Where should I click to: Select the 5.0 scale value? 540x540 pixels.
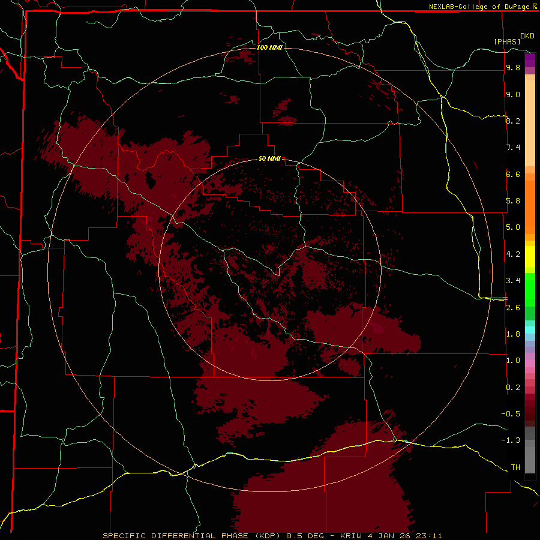[x=513, y=227]
